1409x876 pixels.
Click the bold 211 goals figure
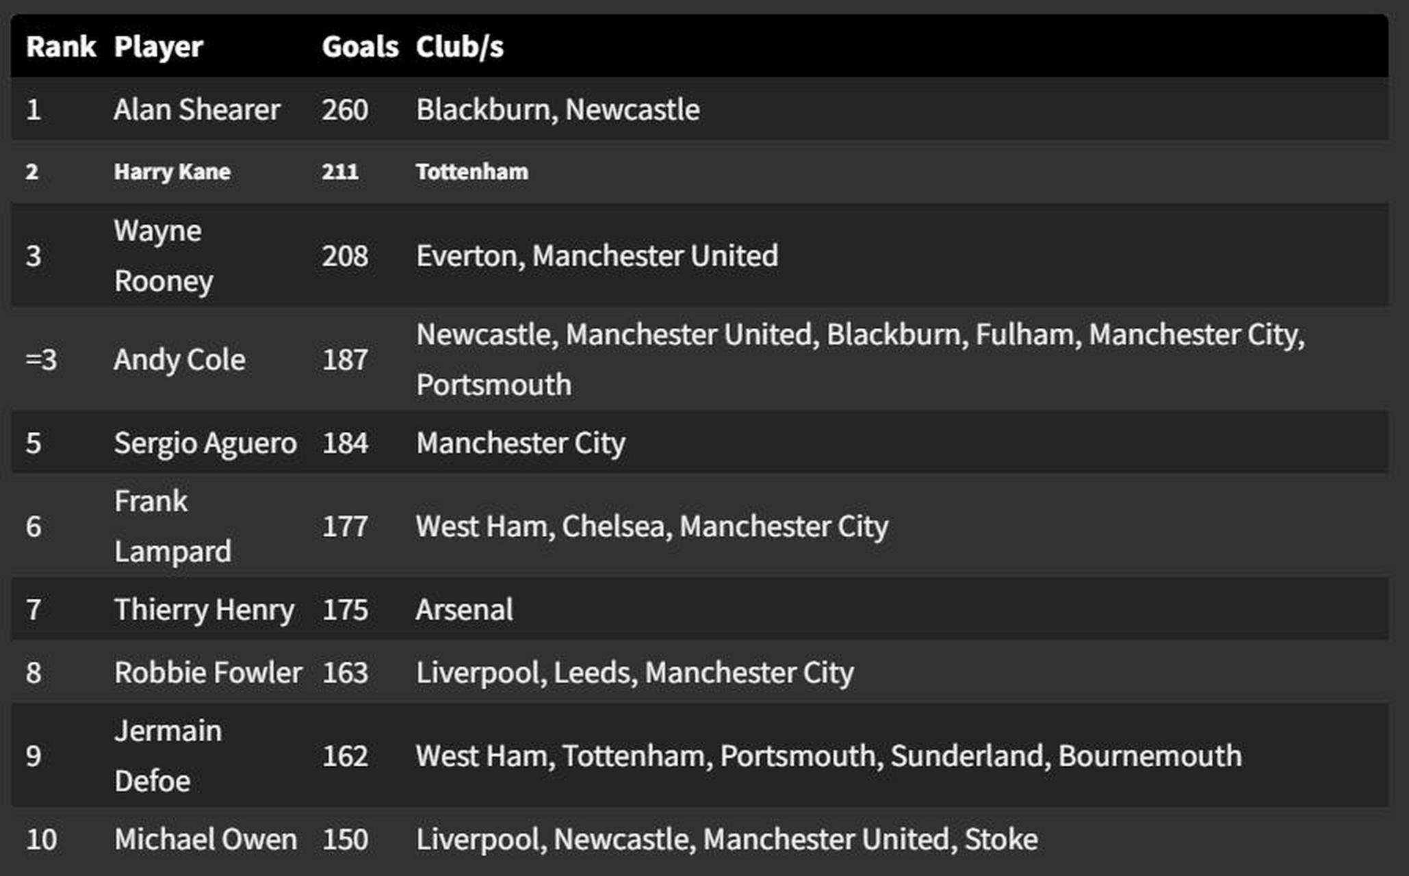340,171
